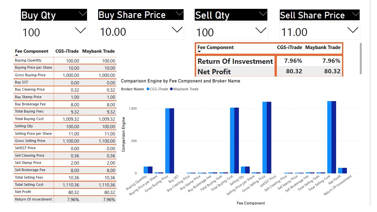Viewport: 377px width, 212px height.
Task: Expand the Sell Qty slicer header chevron
Action: coord(263,14)
